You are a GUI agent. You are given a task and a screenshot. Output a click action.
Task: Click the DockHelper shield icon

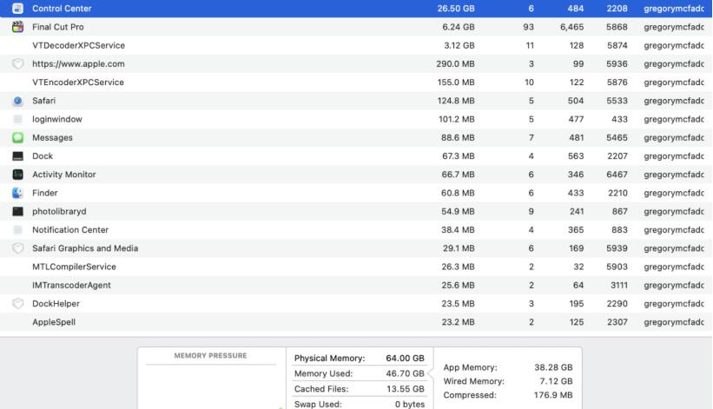17,304
